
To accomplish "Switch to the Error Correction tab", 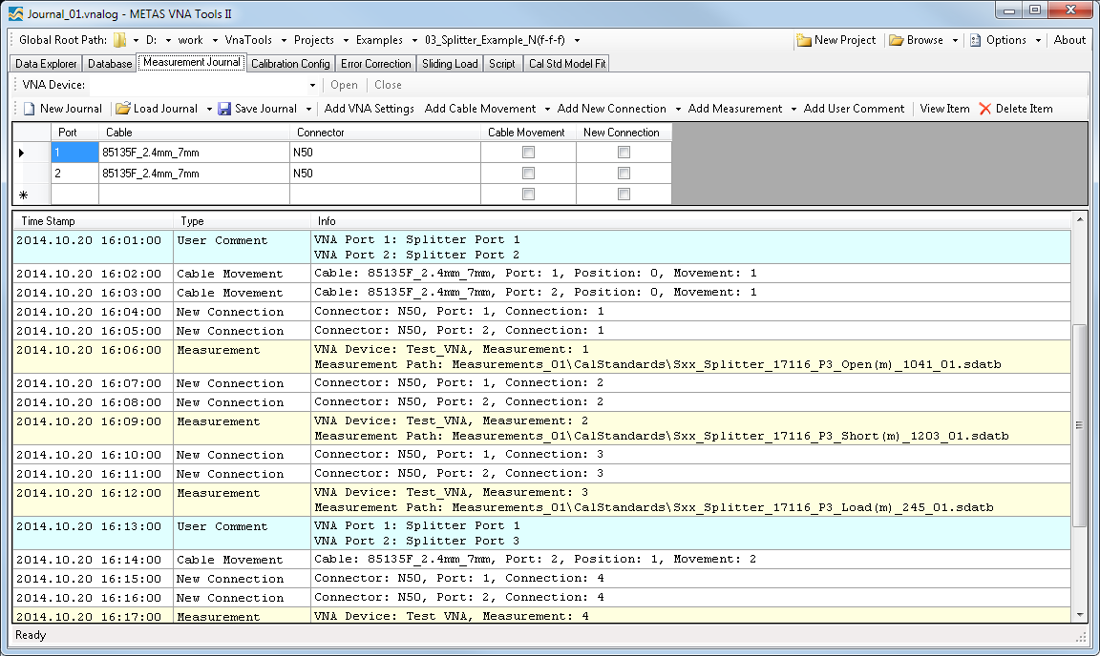I will (x=376, y=64).
